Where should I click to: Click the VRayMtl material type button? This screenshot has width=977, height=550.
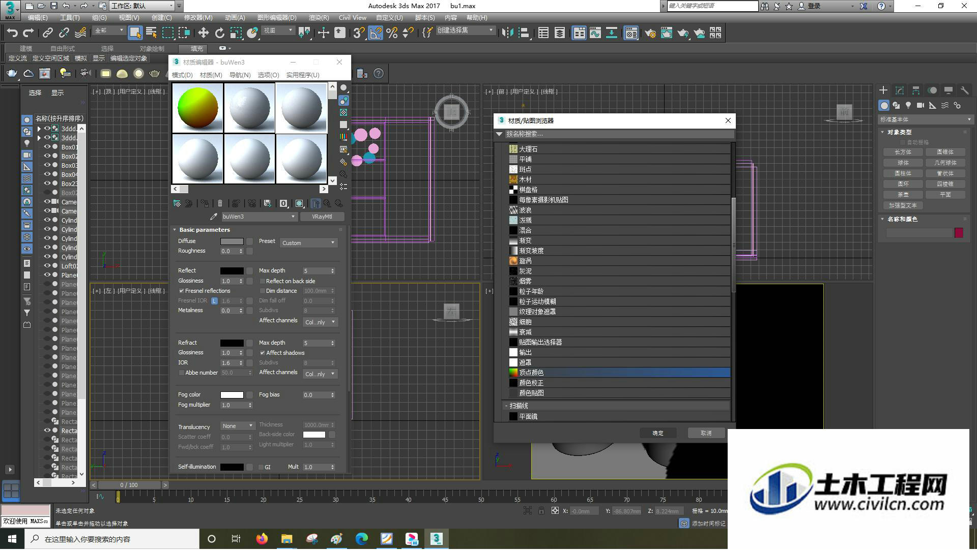pyautogui.click(x=322, y=217)
